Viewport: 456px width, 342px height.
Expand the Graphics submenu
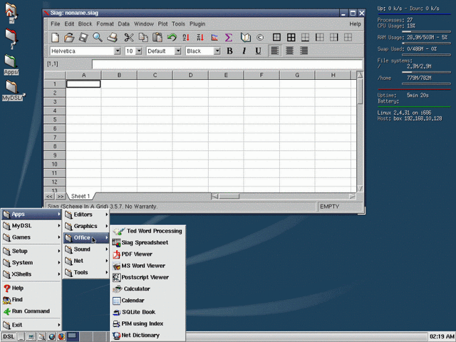[x=86, y=227]
